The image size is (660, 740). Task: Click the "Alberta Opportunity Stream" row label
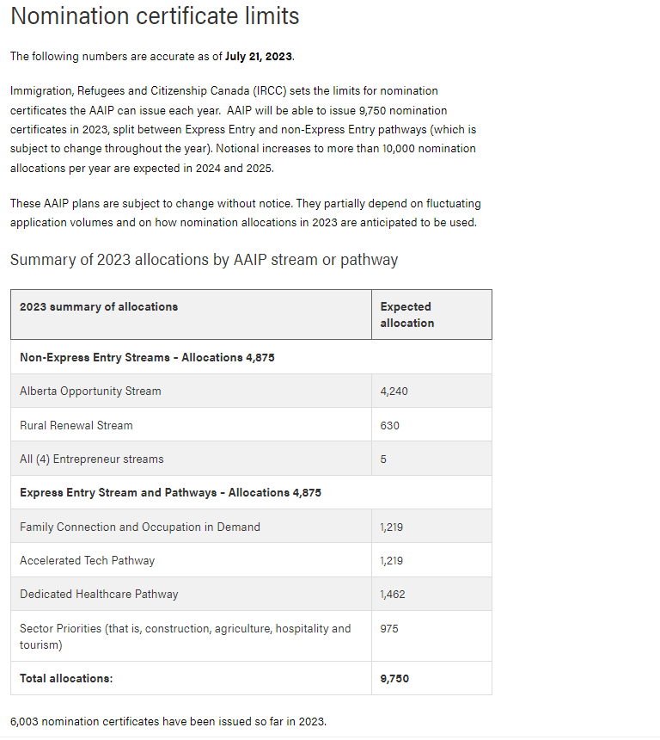(90, 392)
